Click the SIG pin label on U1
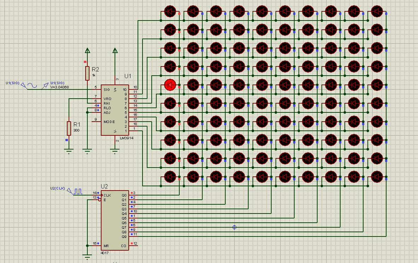This screenshot has width=418, height=263. [107, 90]
